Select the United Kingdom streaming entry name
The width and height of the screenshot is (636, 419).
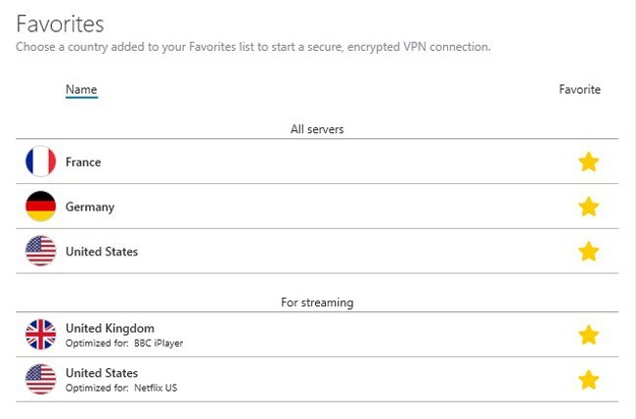(x=110, y=328)
